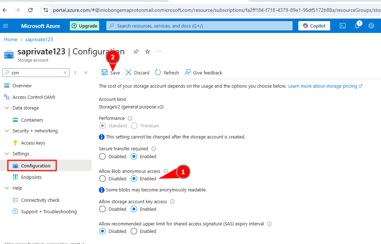Open the notifications bell
381x244 pixels.
tap(357, 25)
